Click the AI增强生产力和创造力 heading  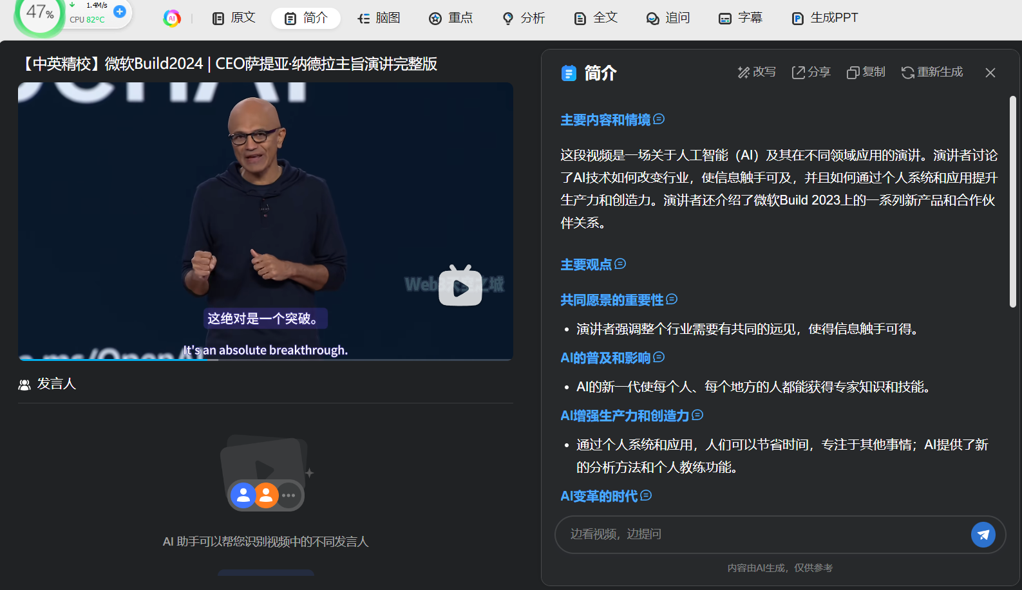[625, 416]
